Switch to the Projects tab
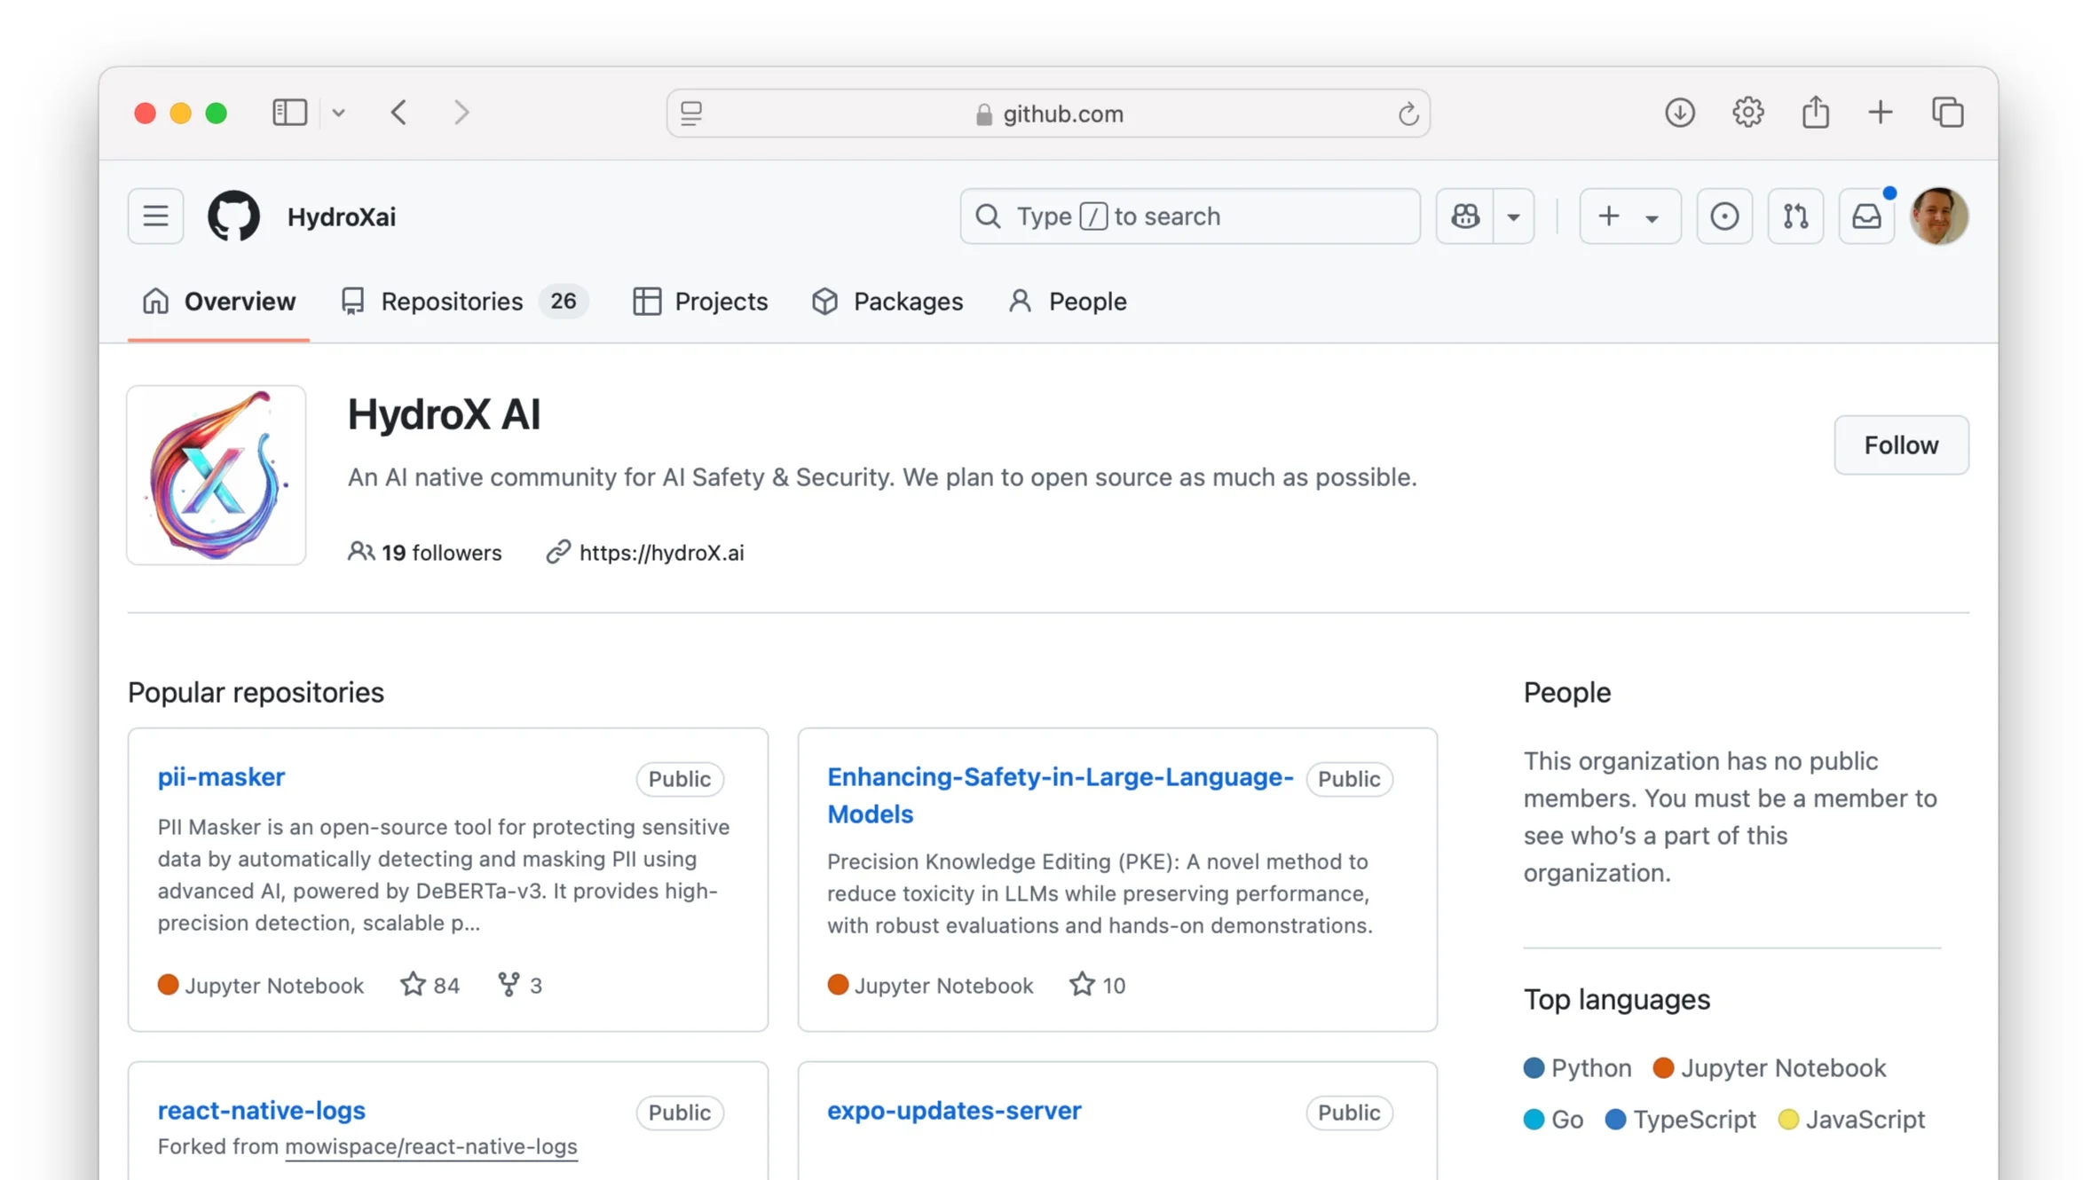2098x1180 pixels. point(700,302)
